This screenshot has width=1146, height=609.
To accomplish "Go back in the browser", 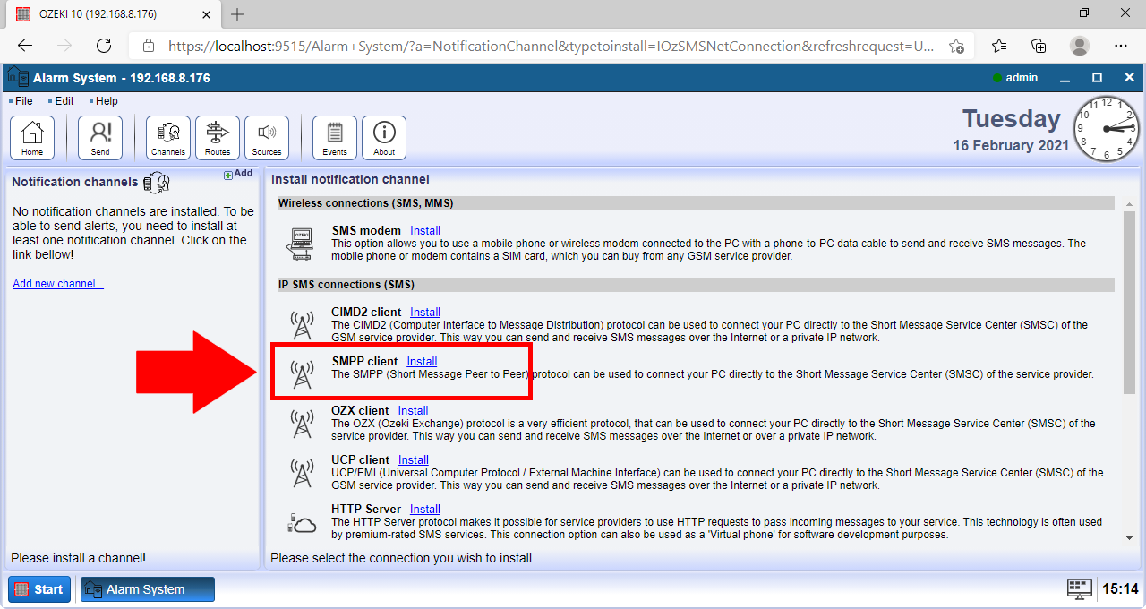I will (x=25, y=46).
